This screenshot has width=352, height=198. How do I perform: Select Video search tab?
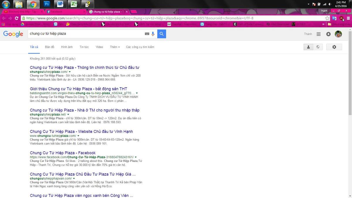[x=99, y=47]
